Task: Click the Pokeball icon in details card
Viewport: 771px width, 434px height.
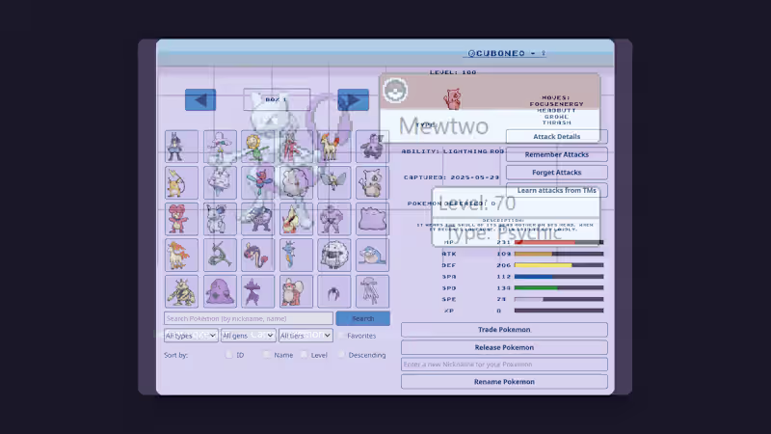Action: point(395,91)
